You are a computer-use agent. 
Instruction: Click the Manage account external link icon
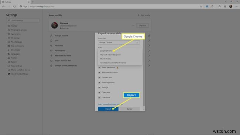(149, 35)
